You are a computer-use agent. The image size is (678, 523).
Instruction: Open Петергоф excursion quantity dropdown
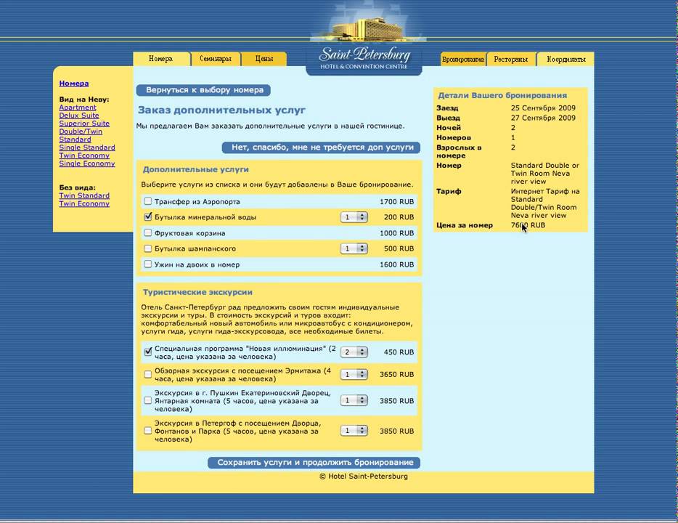[x=354, y=431]
